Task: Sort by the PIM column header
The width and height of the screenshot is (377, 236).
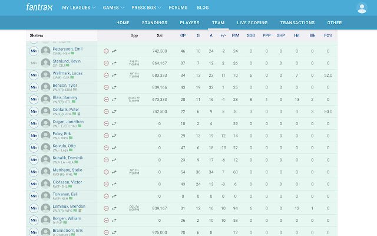Action: [236, 35]
